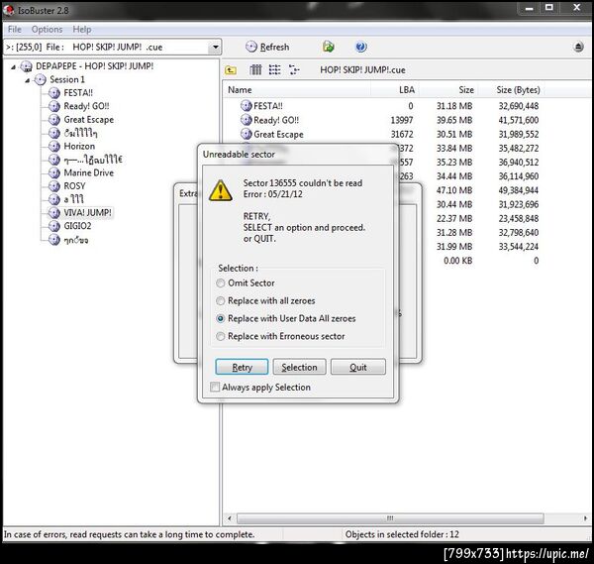
Task: Click the scrollbar left arrow
Action: (x=230, y=518)
